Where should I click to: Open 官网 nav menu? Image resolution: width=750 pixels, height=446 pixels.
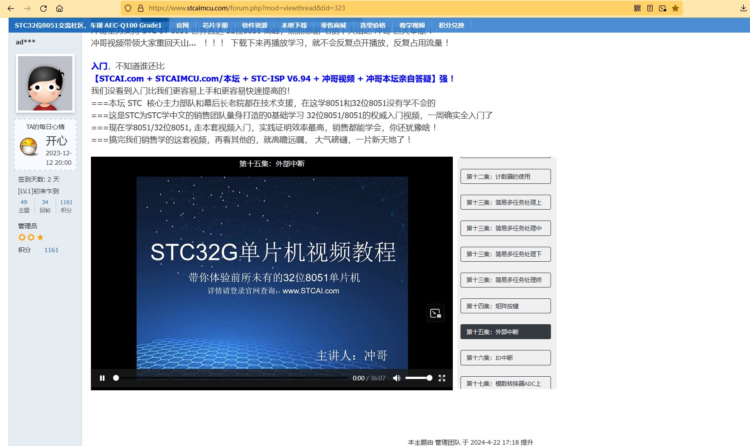(x=182, y=25)
